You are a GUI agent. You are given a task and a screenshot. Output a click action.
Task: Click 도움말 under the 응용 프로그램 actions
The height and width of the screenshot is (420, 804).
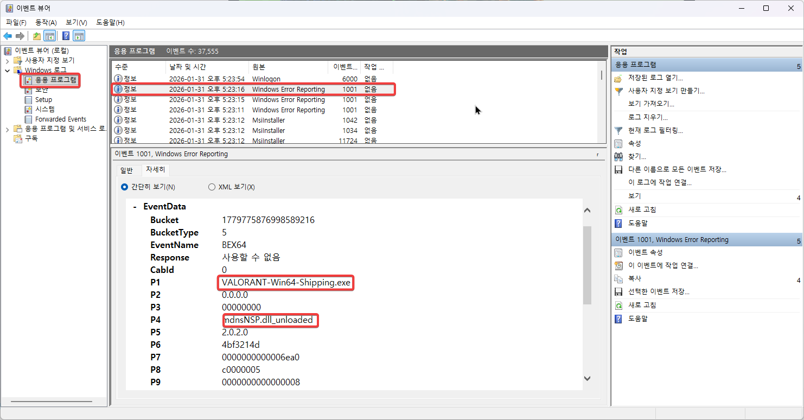click(638, 223)
